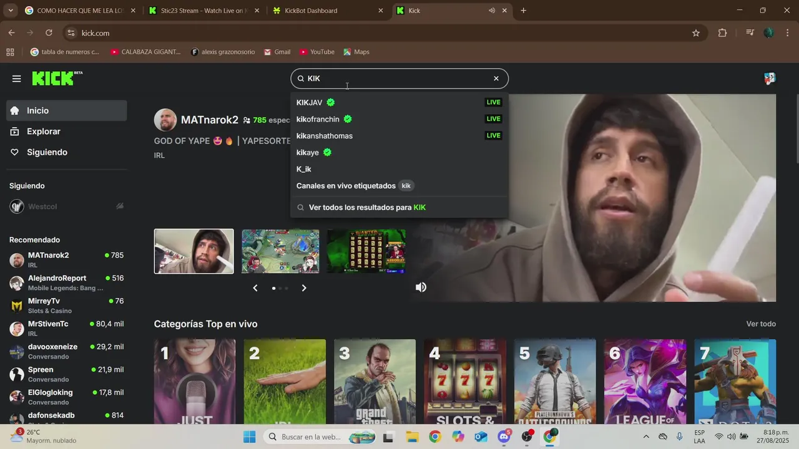The height and width of the screenshot is (449, 799).
Task: Open a new browser tab
Action: click(x=523, y=11)
